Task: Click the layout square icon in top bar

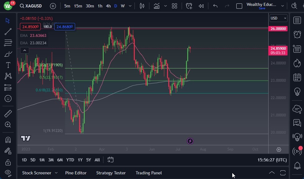Action: point(239,6)
